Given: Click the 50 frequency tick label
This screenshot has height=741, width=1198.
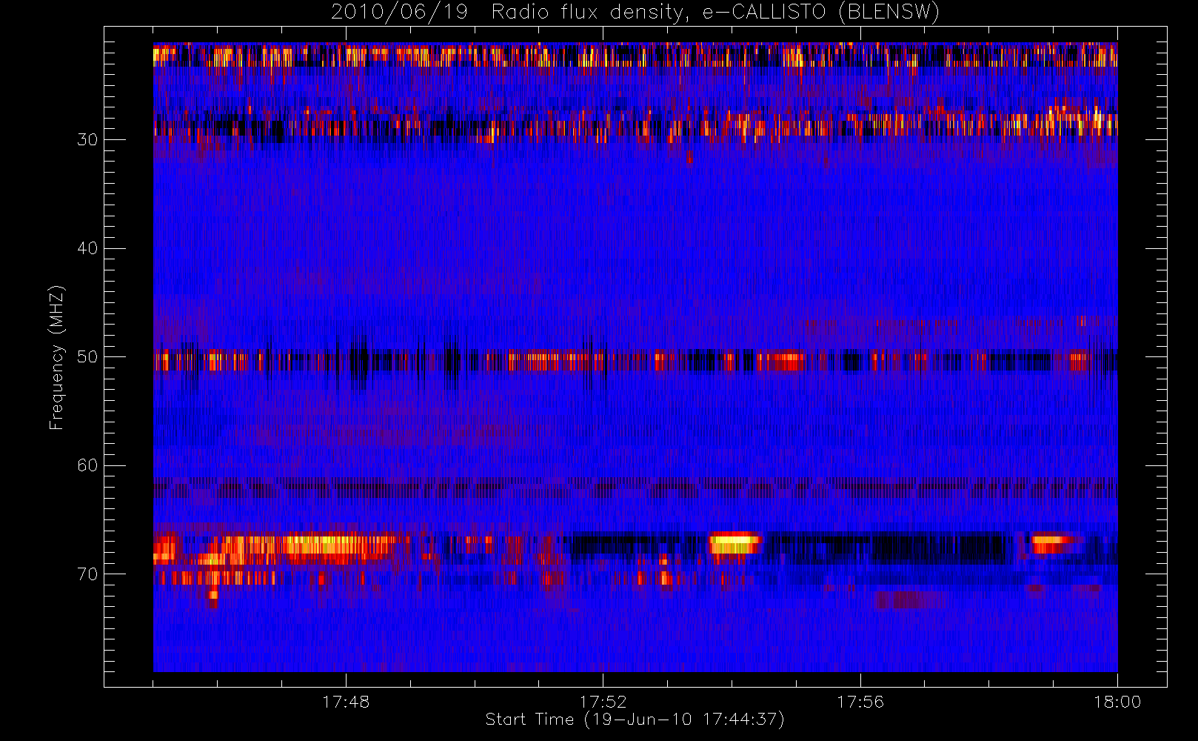Looking at the screenshot, I should pyautogui.click(x=87, y=357).
